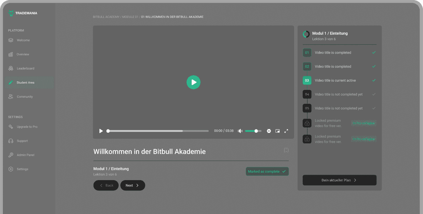Click the Trademania bull logo icon
The image size is (423, 214).
click(11, 13)
